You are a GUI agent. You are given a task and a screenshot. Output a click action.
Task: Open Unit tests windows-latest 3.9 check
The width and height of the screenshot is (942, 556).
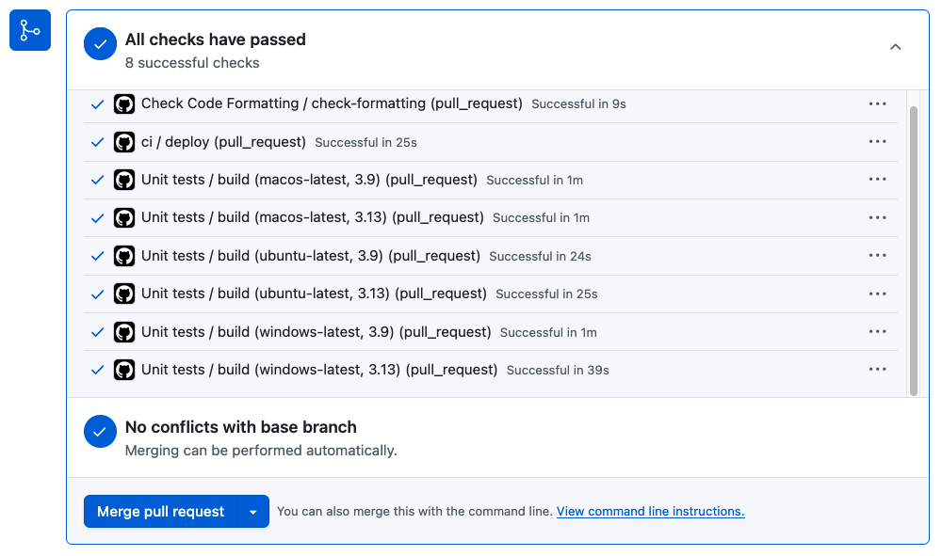[316, 332]
